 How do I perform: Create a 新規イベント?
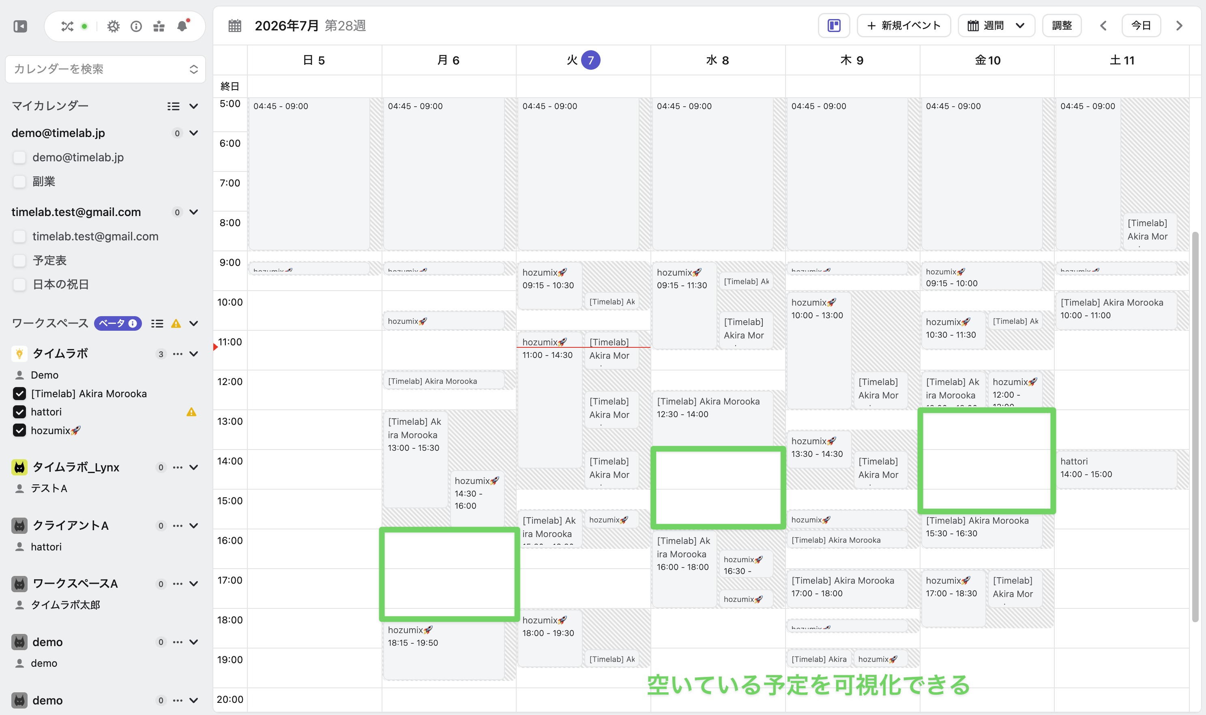904,26
